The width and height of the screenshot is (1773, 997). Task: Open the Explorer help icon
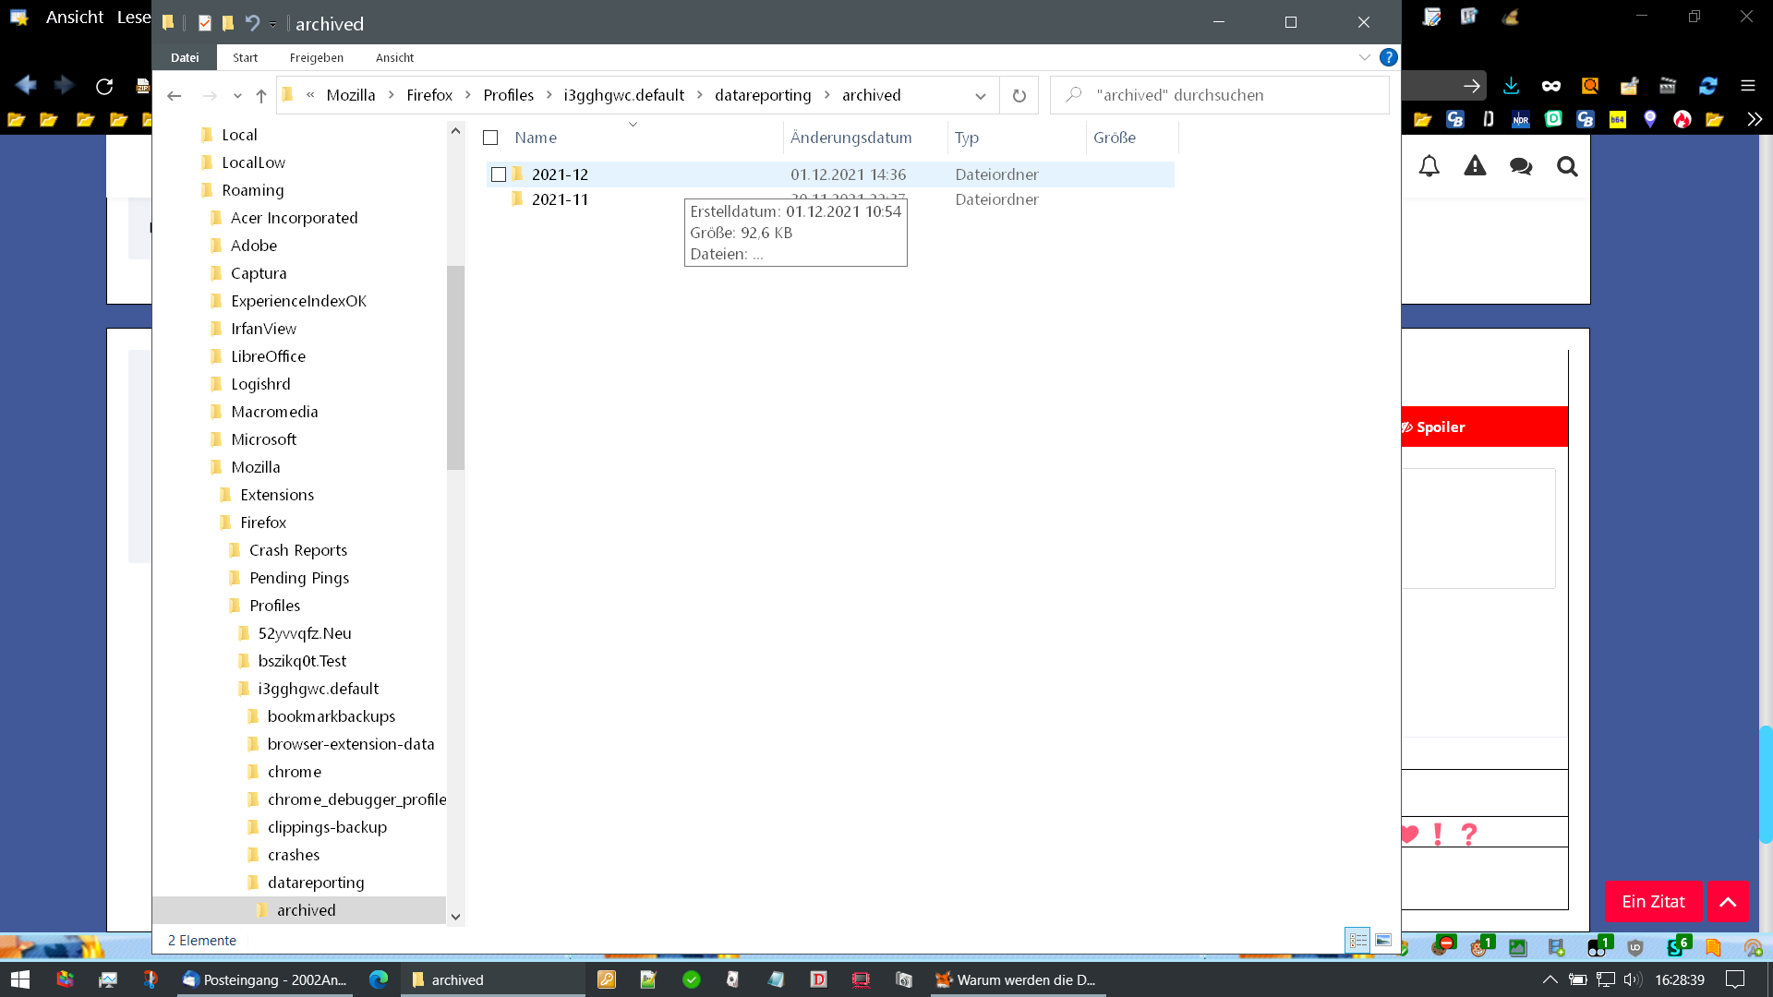pyautogui.click(x=1388, y=57)
